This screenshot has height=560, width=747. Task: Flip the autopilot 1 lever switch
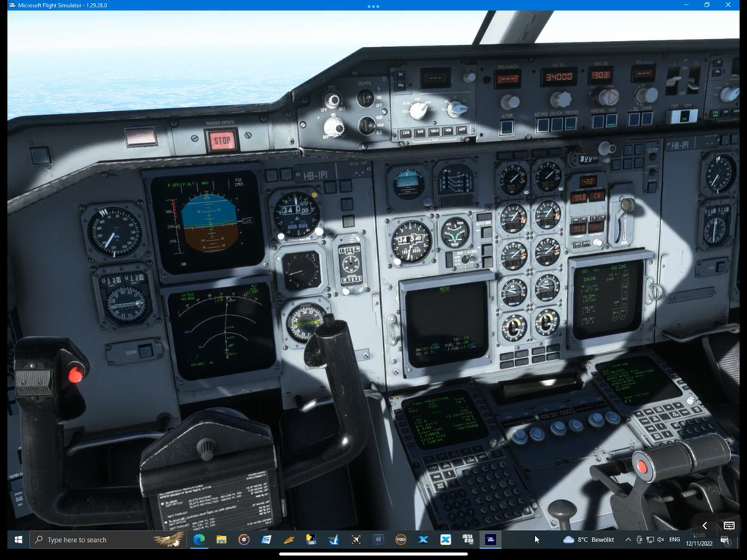click(x=673, y=80)
